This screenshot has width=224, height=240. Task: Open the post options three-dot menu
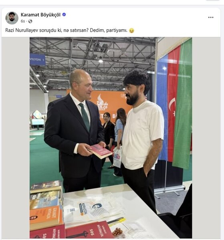click(211, 17)
